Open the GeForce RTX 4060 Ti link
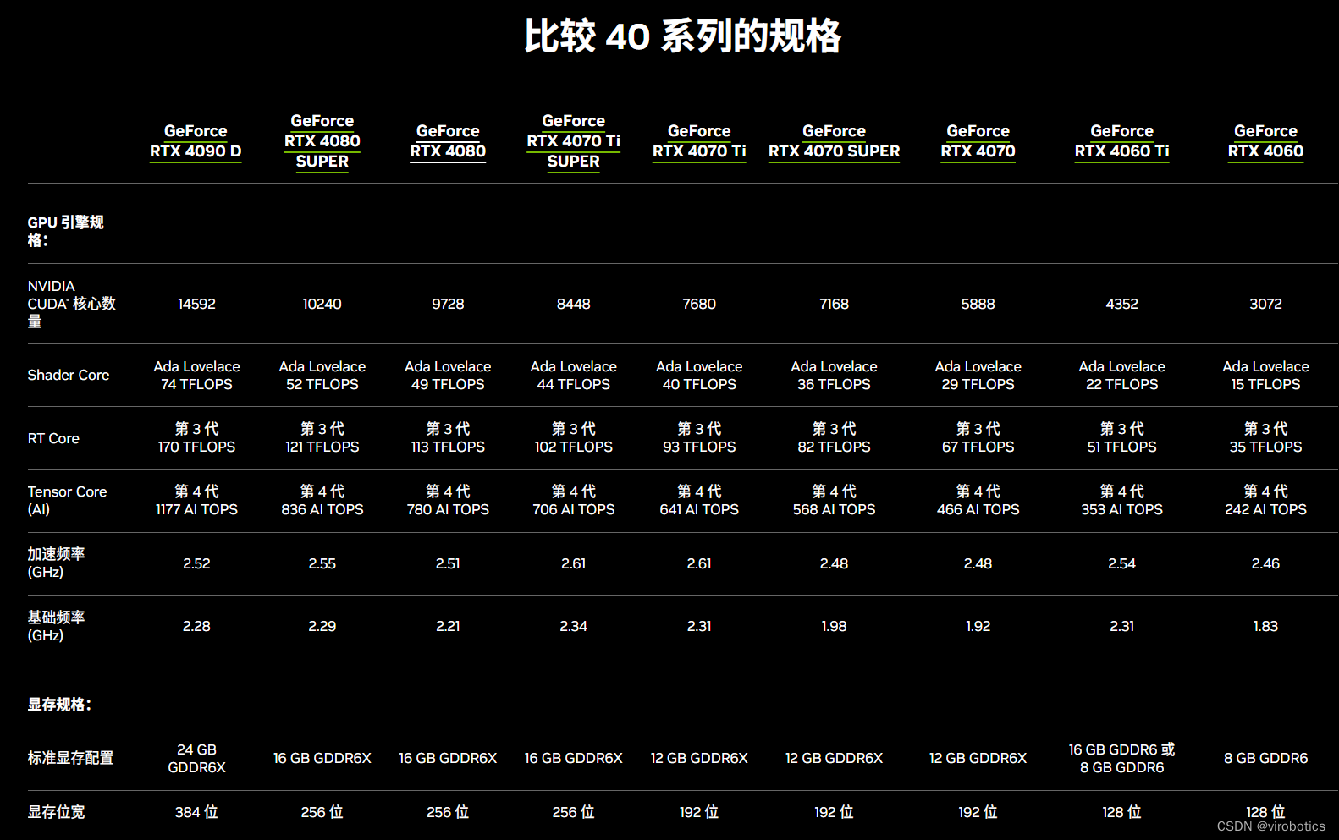 (x=1122, y=141)
